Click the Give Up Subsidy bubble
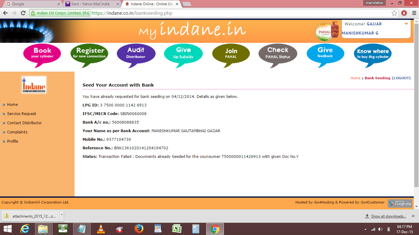Image resolution: width=419 pixels, height=235 pixels. click(183, 54)
